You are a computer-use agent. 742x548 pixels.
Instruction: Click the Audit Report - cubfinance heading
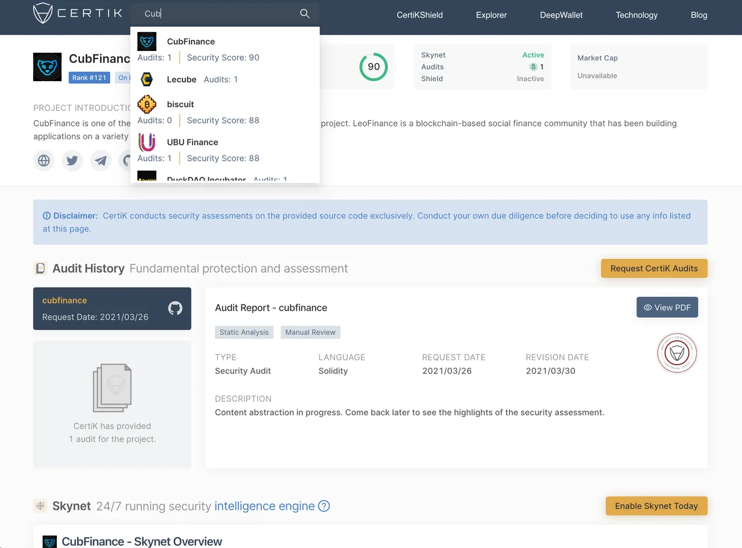point(271,307)
